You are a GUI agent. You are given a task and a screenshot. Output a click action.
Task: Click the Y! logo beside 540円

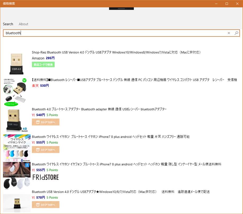tap(33, 115)
